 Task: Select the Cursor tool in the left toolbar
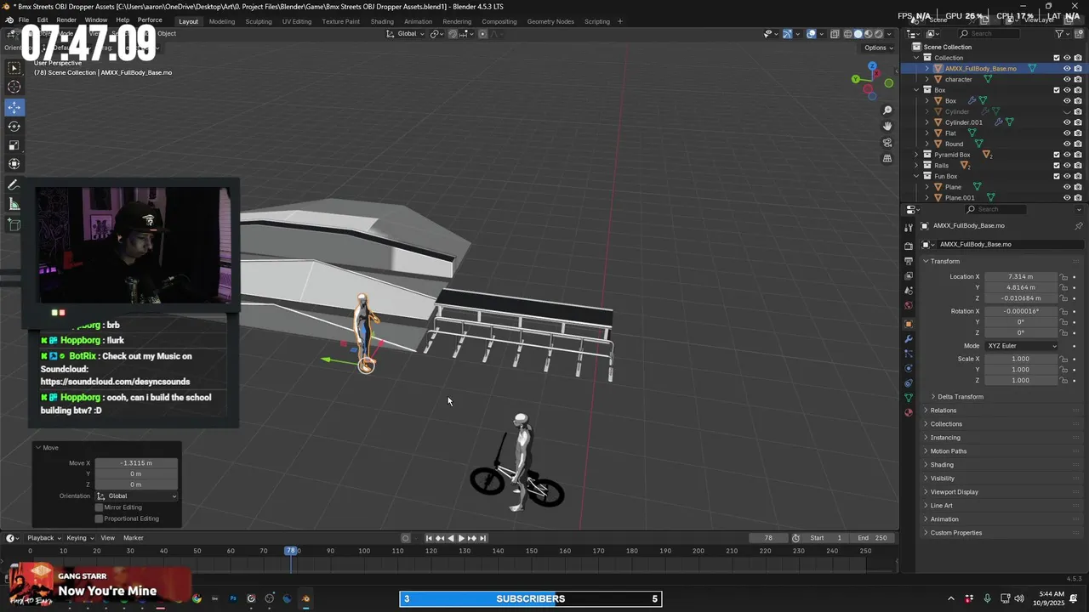click(14, 87)
